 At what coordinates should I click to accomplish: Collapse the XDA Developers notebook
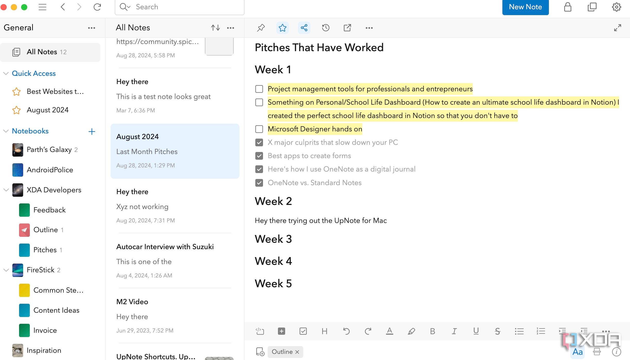(x=6, y=190)
